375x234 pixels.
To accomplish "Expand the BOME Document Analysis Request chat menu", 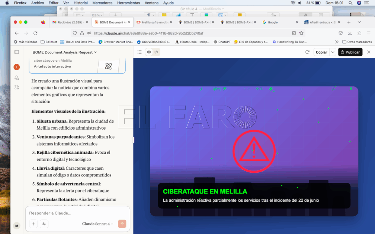I will point(64,52).
